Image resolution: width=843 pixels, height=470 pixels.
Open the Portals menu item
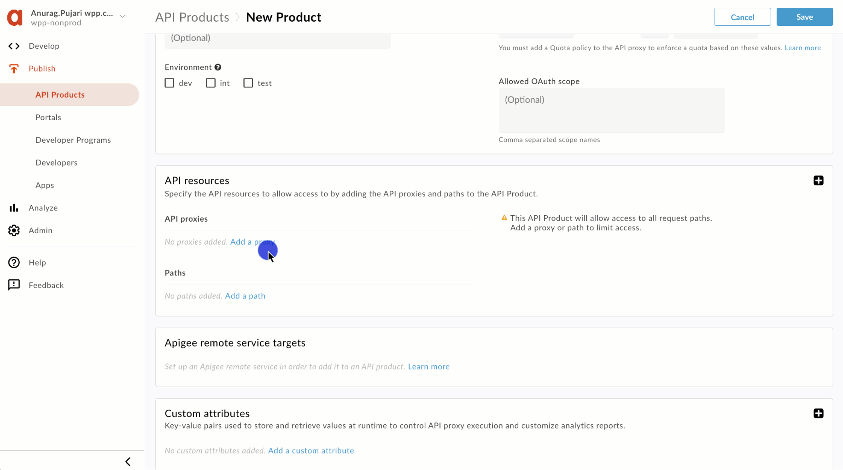click(48, 117)
